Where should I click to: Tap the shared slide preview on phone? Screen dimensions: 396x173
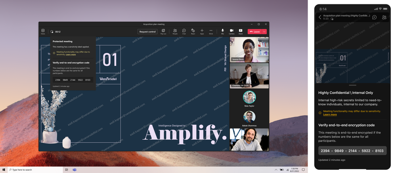[352, 66]
